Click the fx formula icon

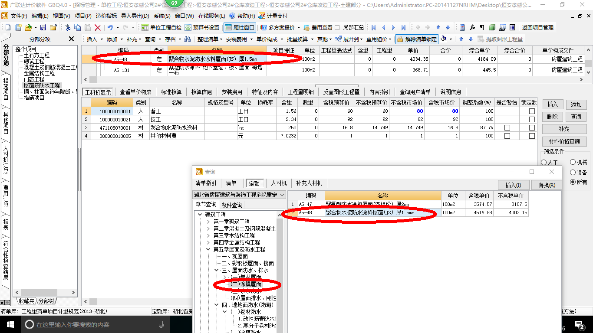[x=472, y=27]
